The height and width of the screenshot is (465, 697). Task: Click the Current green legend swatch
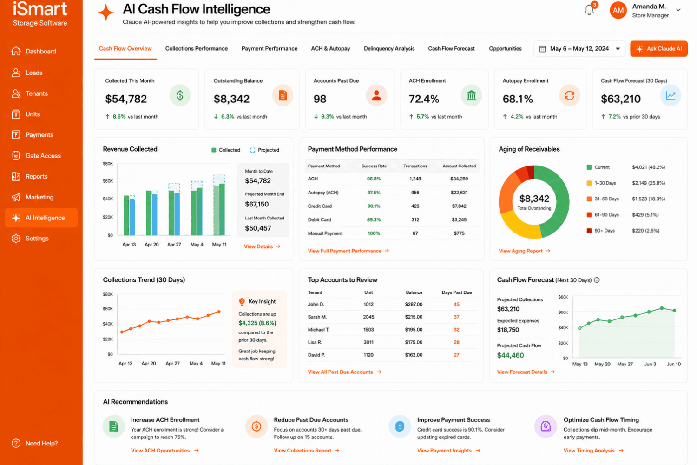click(x=589, y=167)
